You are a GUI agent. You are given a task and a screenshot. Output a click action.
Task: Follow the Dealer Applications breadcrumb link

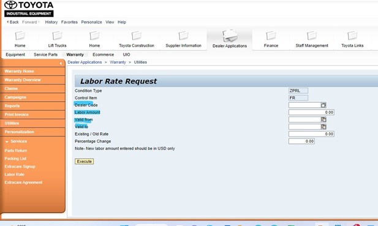coord(85,62)
